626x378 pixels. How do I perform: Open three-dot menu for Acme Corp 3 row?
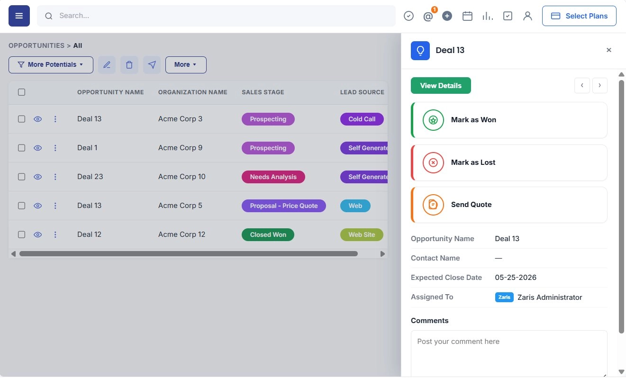click(55, 119)
